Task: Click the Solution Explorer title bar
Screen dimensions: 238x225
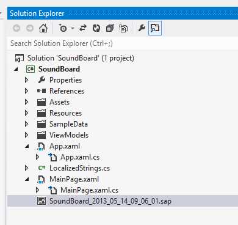Action: [x=123, y=13]
